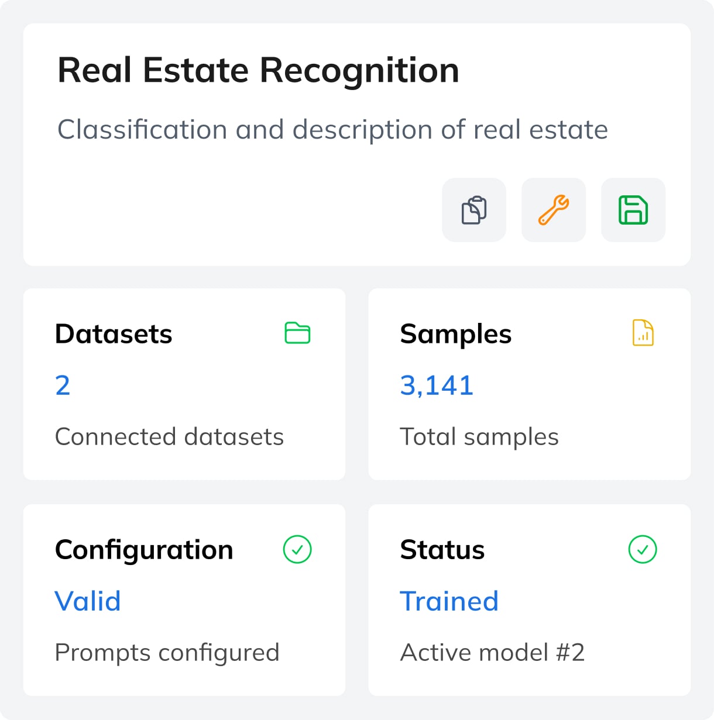Screen dimensions: 714x720
Task: Select the Real Estate Recognition title
Action: point(258,71)
